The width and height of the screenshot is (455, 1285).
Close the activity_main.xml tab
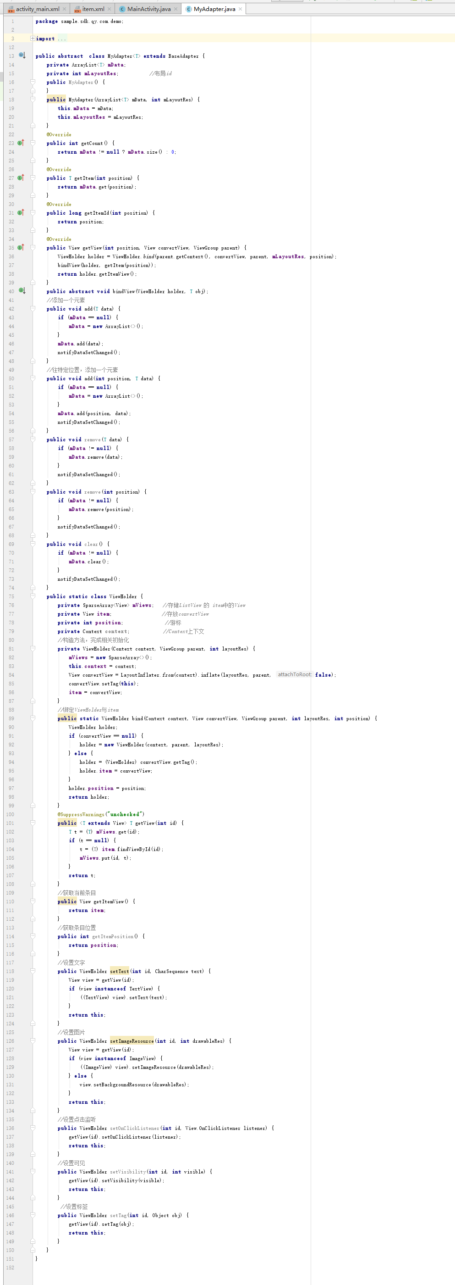coord(64,9)
